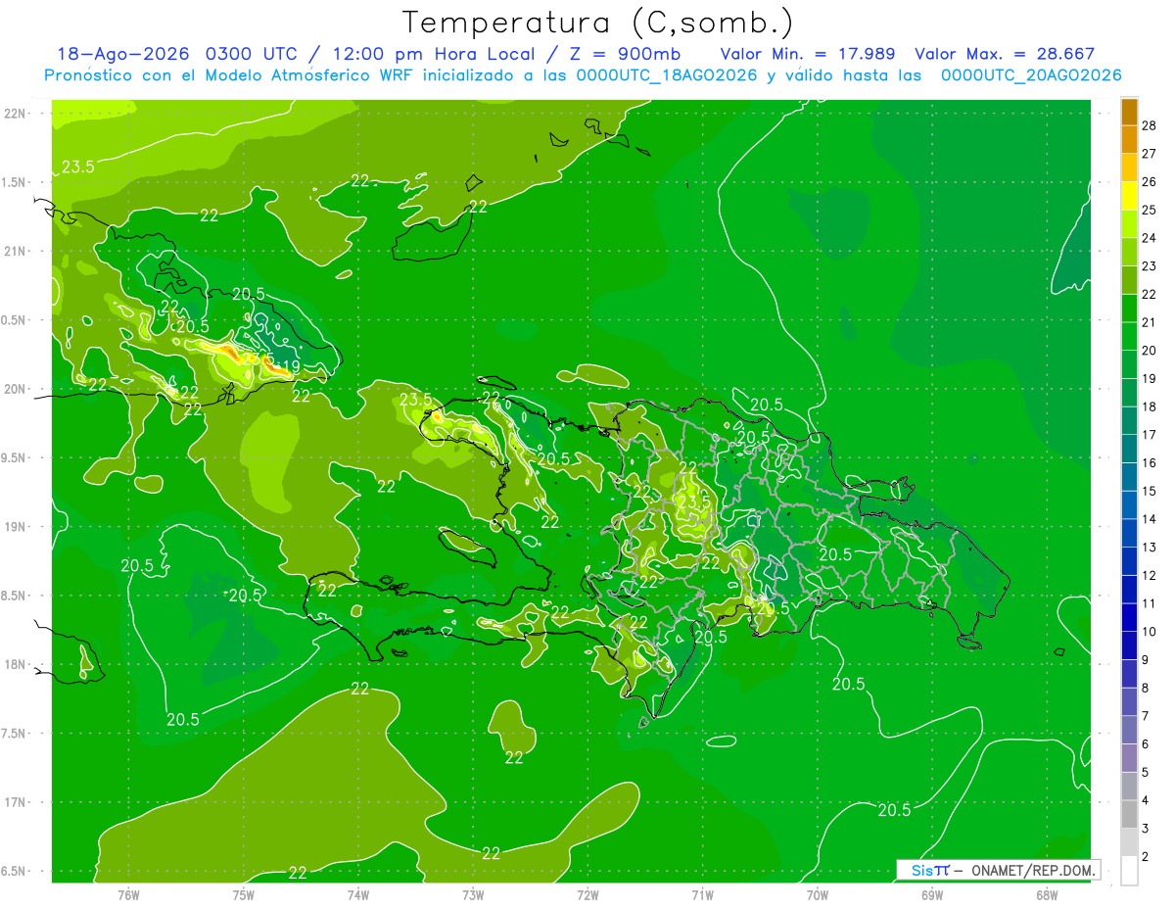The image size is (1175, 908).
Task: Pick the yellow swatch between 25 and 26
Action: (1129, 196)
